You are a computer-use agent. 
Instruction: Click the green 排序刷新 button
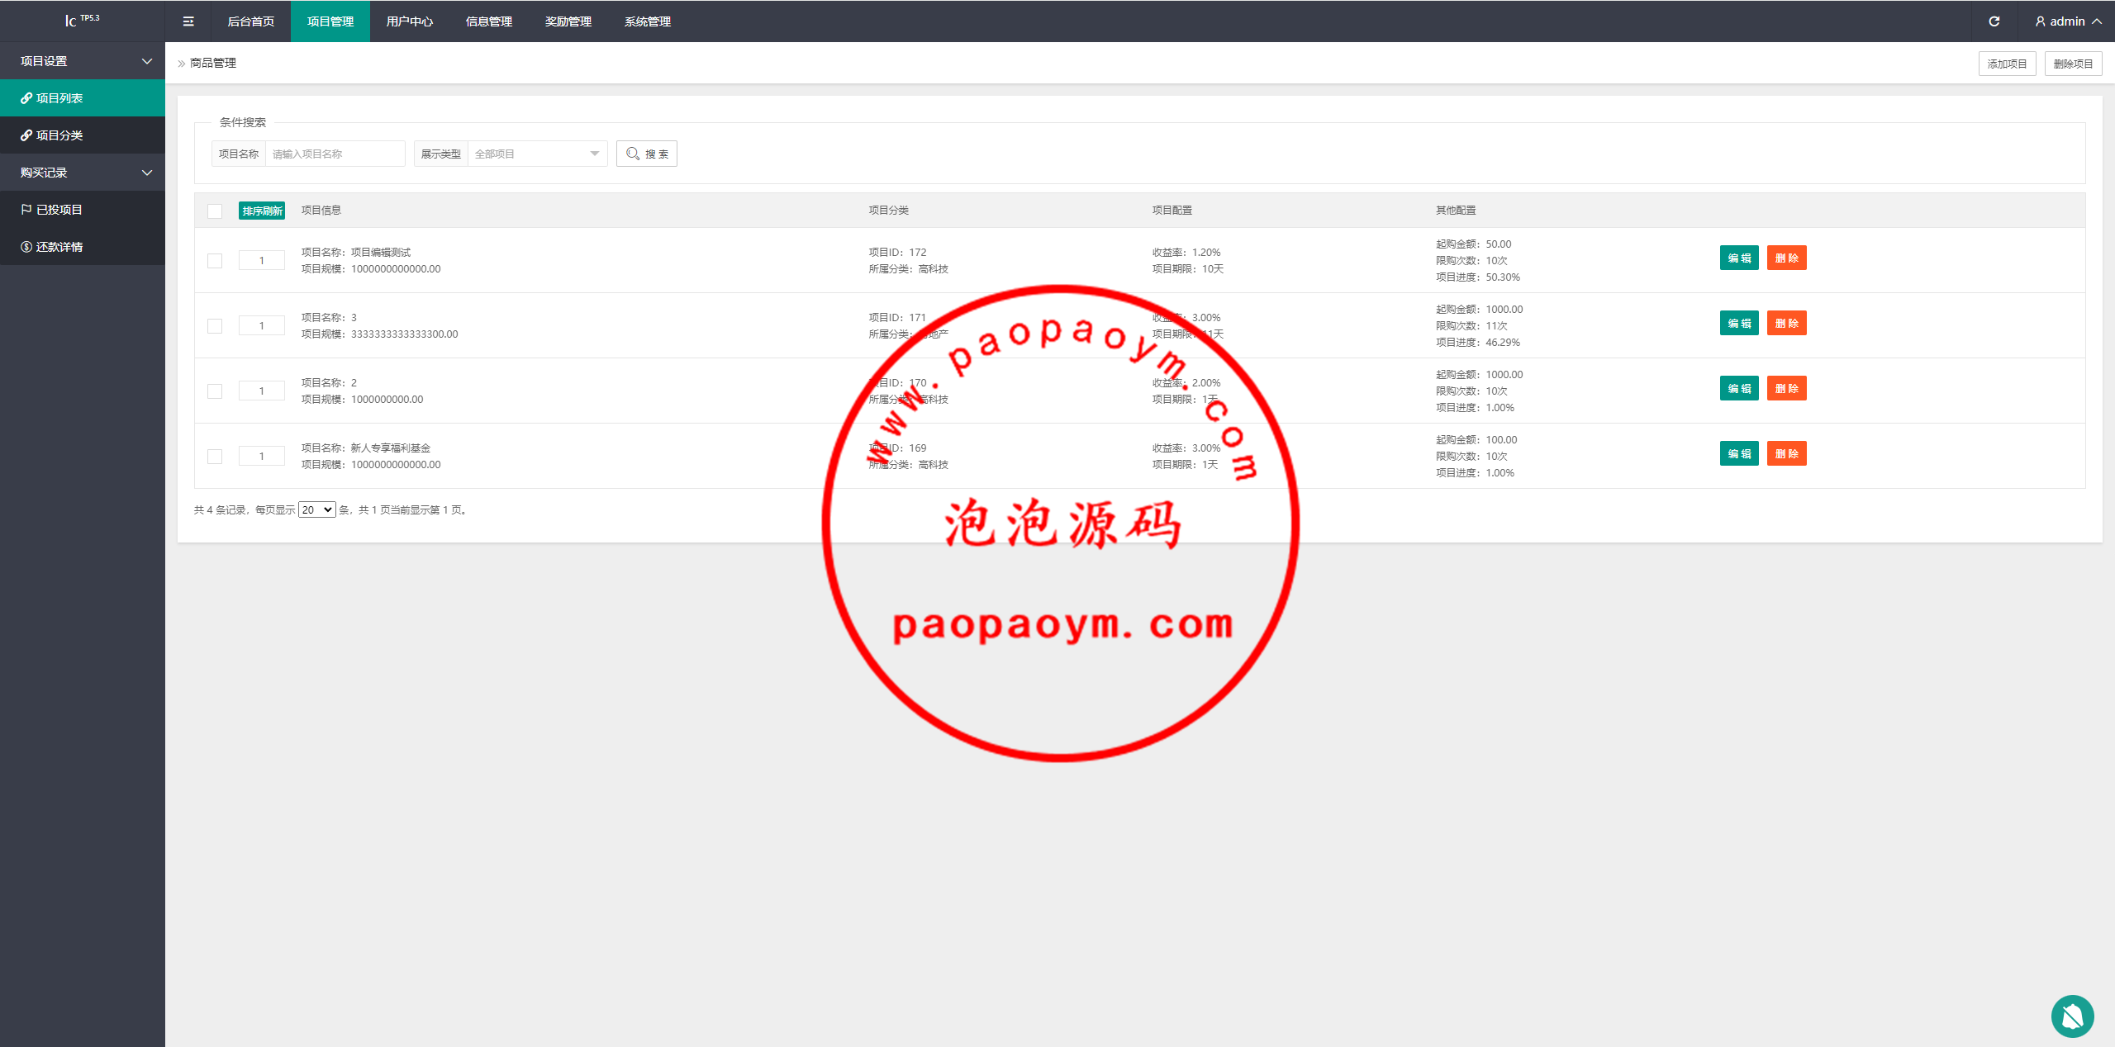coord(262,211)
